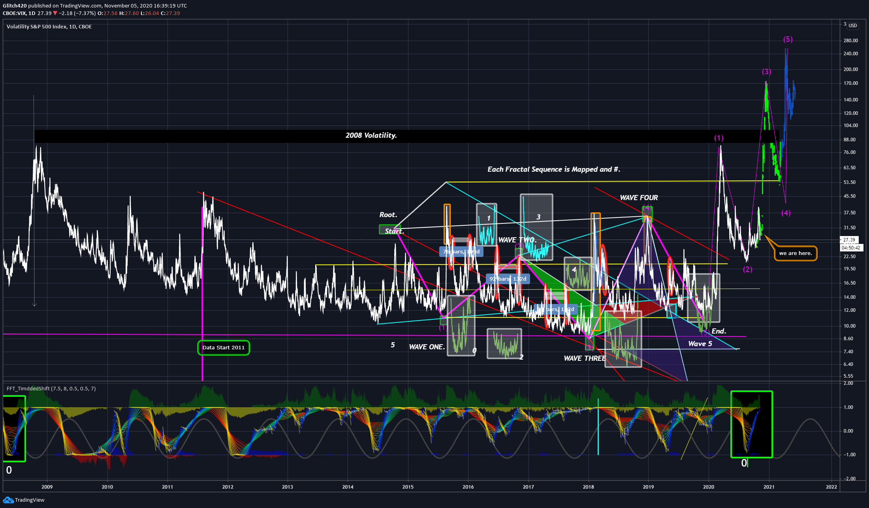Click the 2018 label on the time axis
This screenshot has width=869, height=508.
[x=589, y=487]
